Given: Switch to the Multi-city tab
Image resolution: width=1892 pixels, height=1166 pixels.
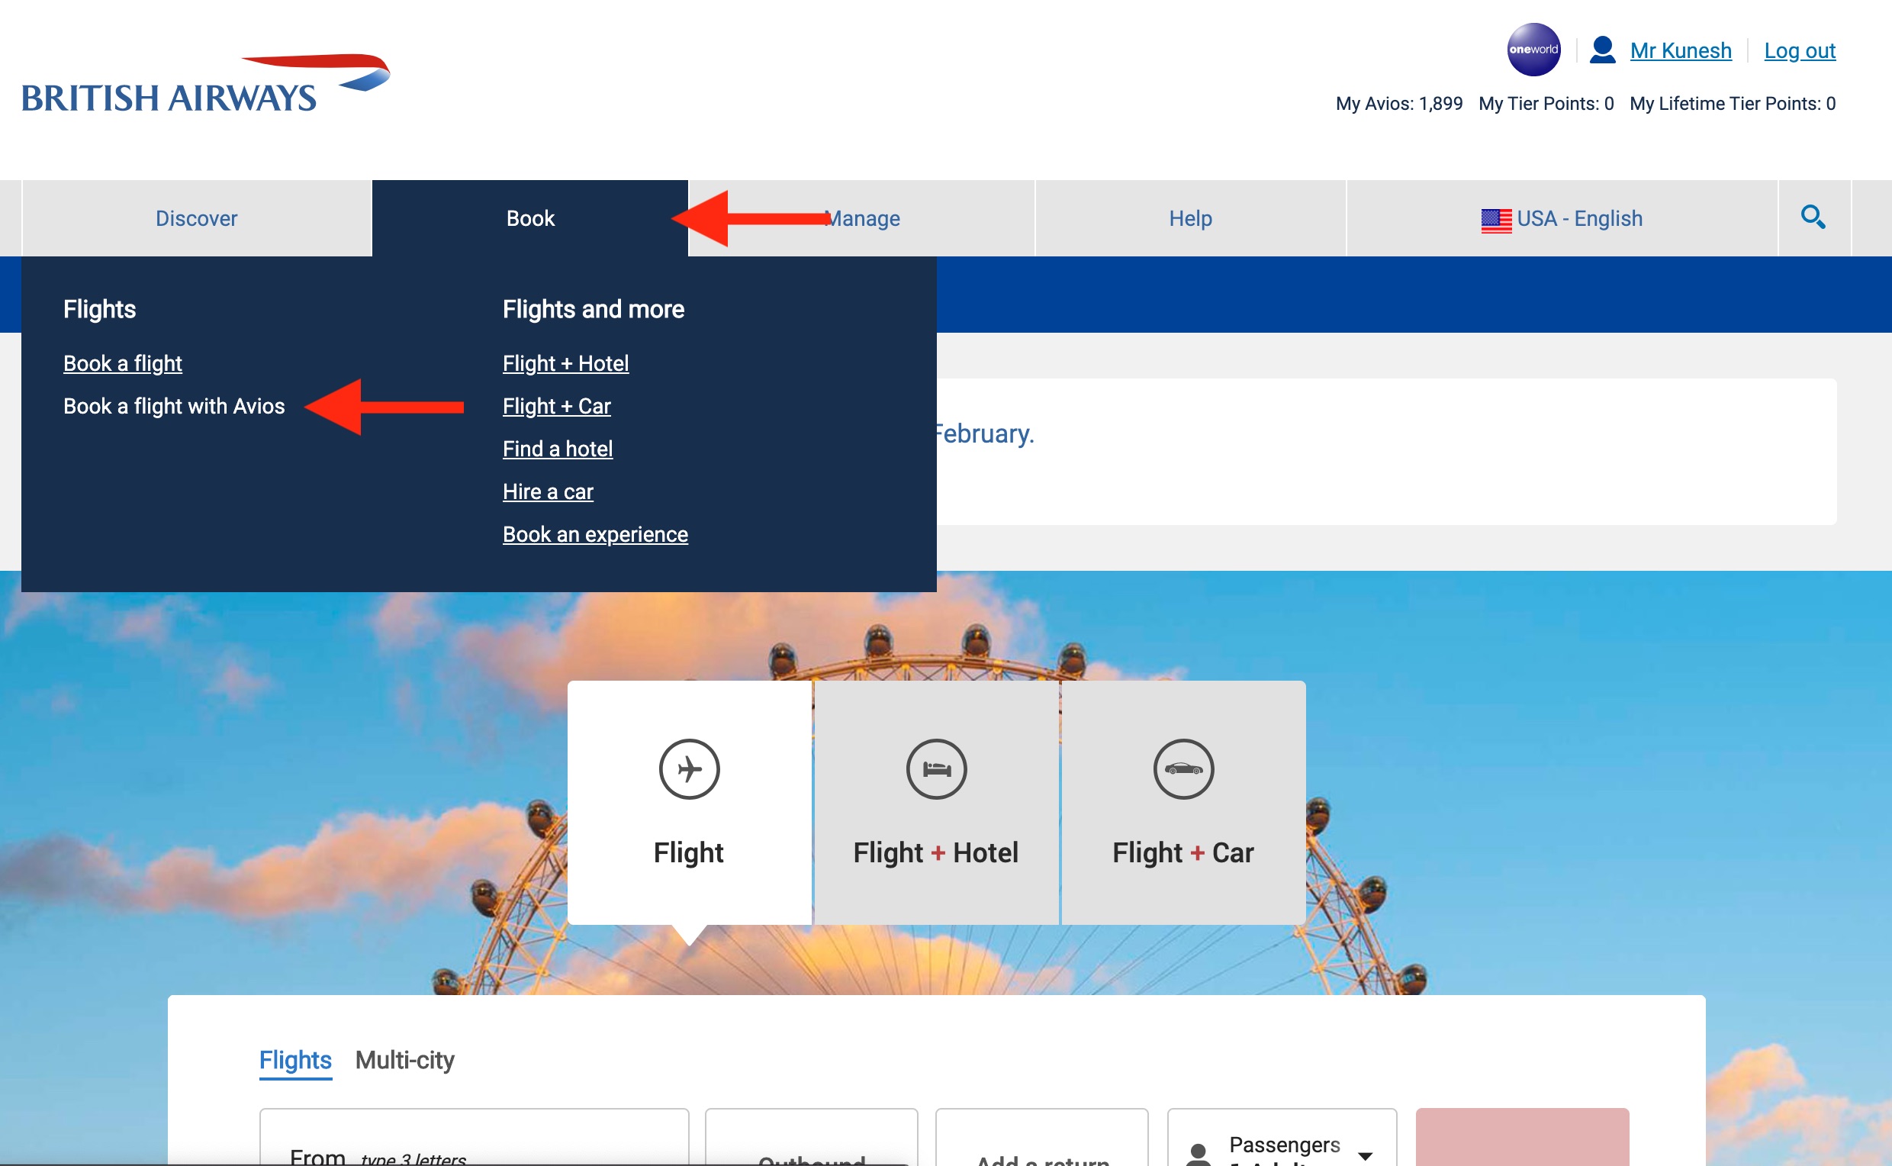Looking at the screenshot, I should click(405, 1061).
